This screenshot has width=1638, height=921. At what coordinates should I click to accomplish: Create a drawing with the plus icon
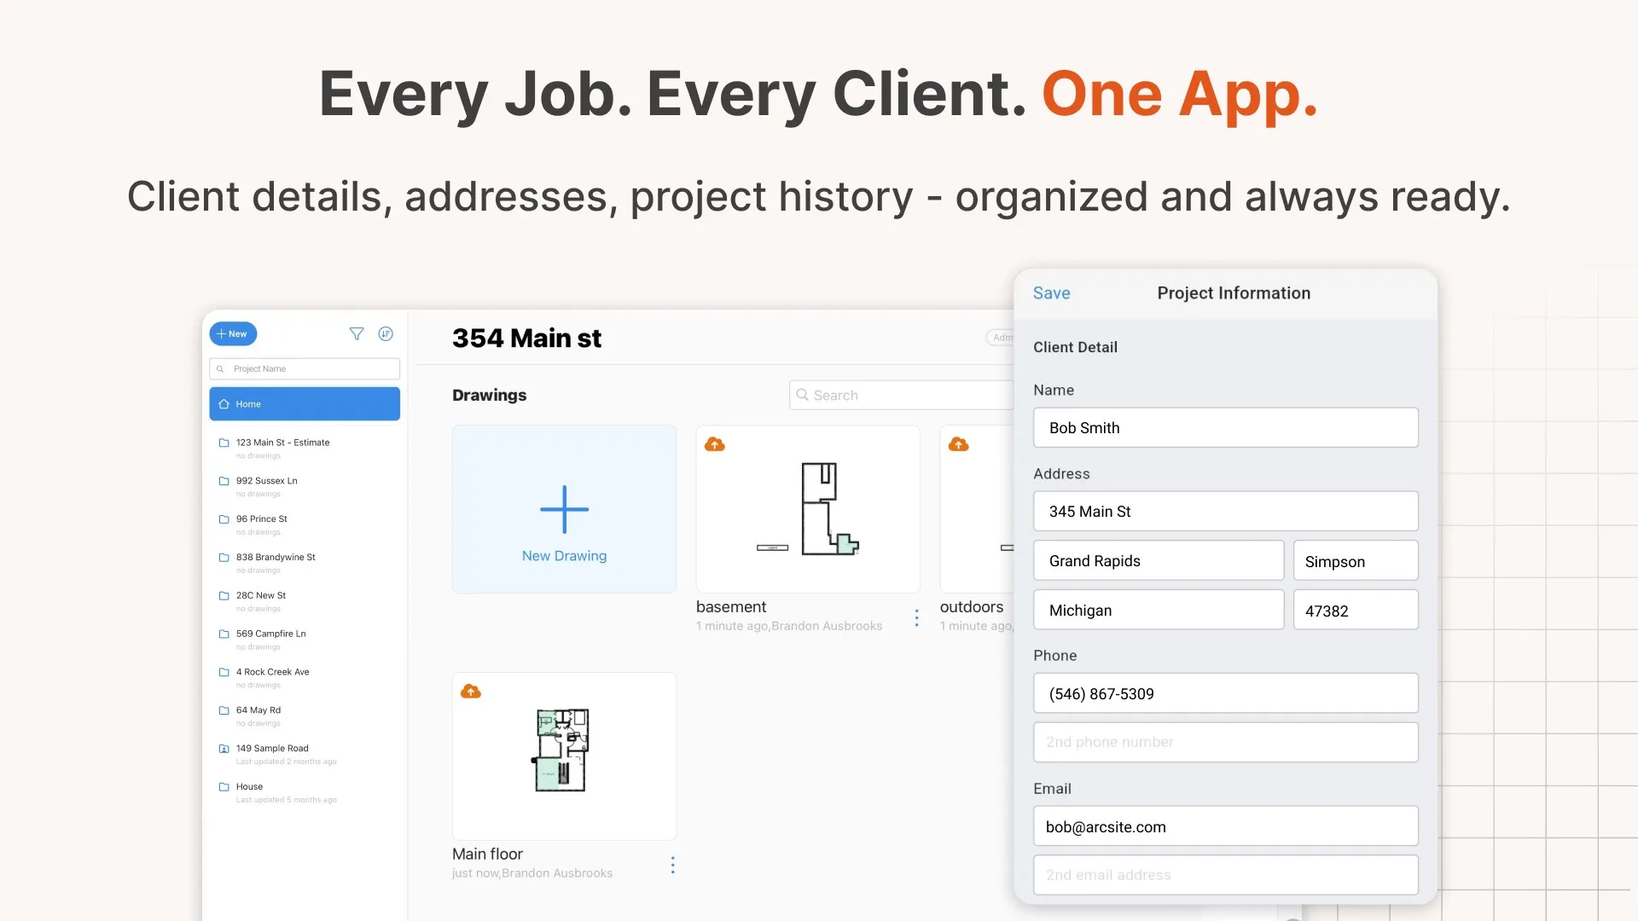tap(565, 509)
